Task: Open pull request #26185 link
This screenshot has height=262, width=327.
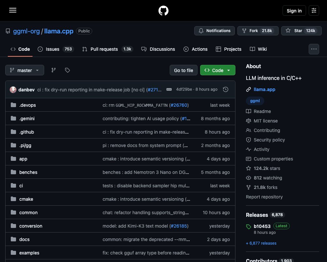Action: 179,226
